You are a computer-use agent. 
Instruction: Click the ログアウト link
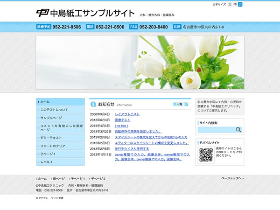pos(42,198)
